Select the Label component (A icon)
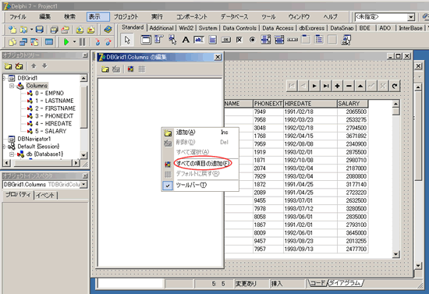 point(186,40)
